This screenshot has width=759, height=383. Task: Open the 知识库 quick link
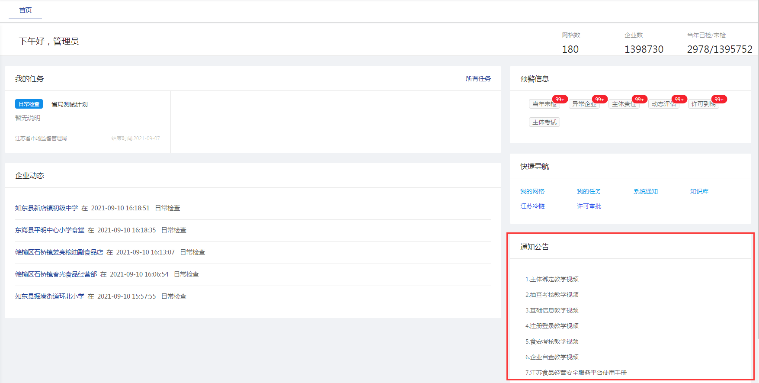click(699, 191)
